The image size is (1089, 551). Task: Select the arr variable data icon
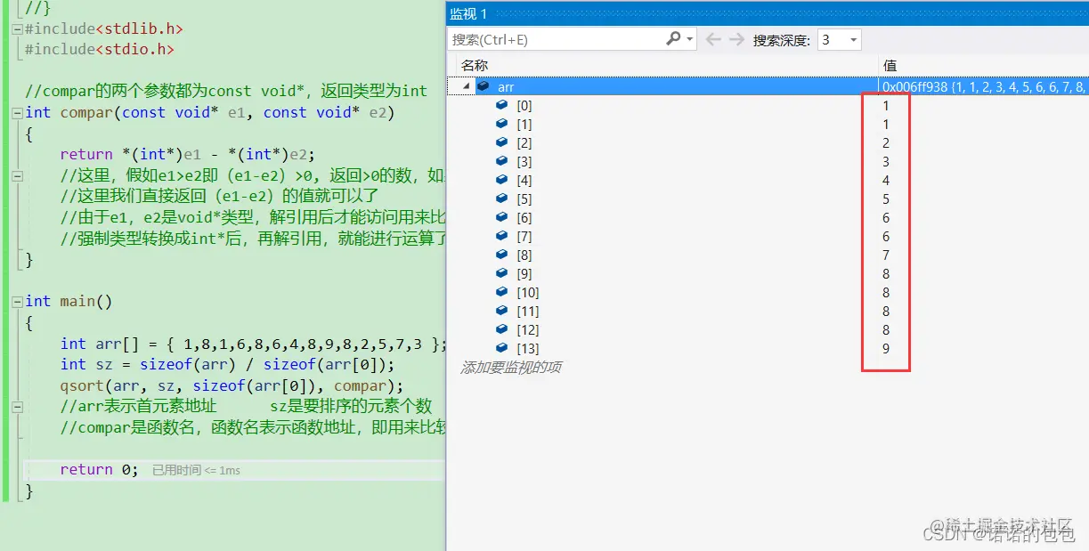click(x=483, y=86)
